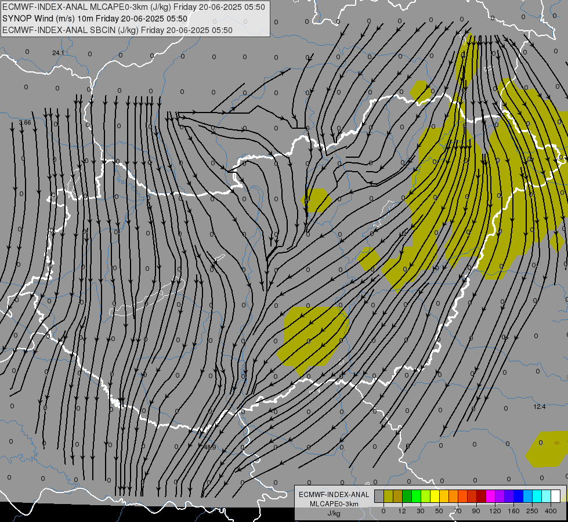Click the J/kg unit label in legend

[x=334, y=514]
